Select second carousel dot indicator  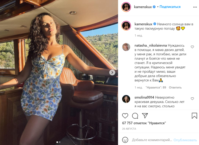[x=60, y=142]
